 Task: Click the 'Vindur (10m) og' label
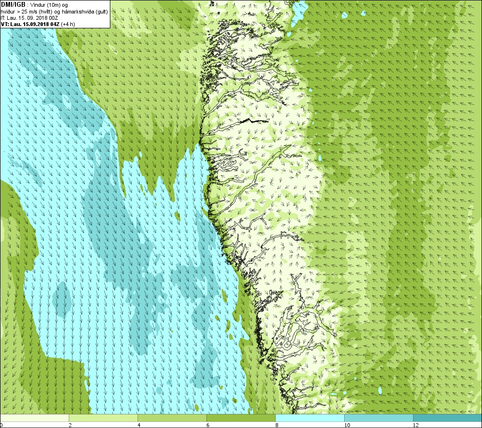49,5
